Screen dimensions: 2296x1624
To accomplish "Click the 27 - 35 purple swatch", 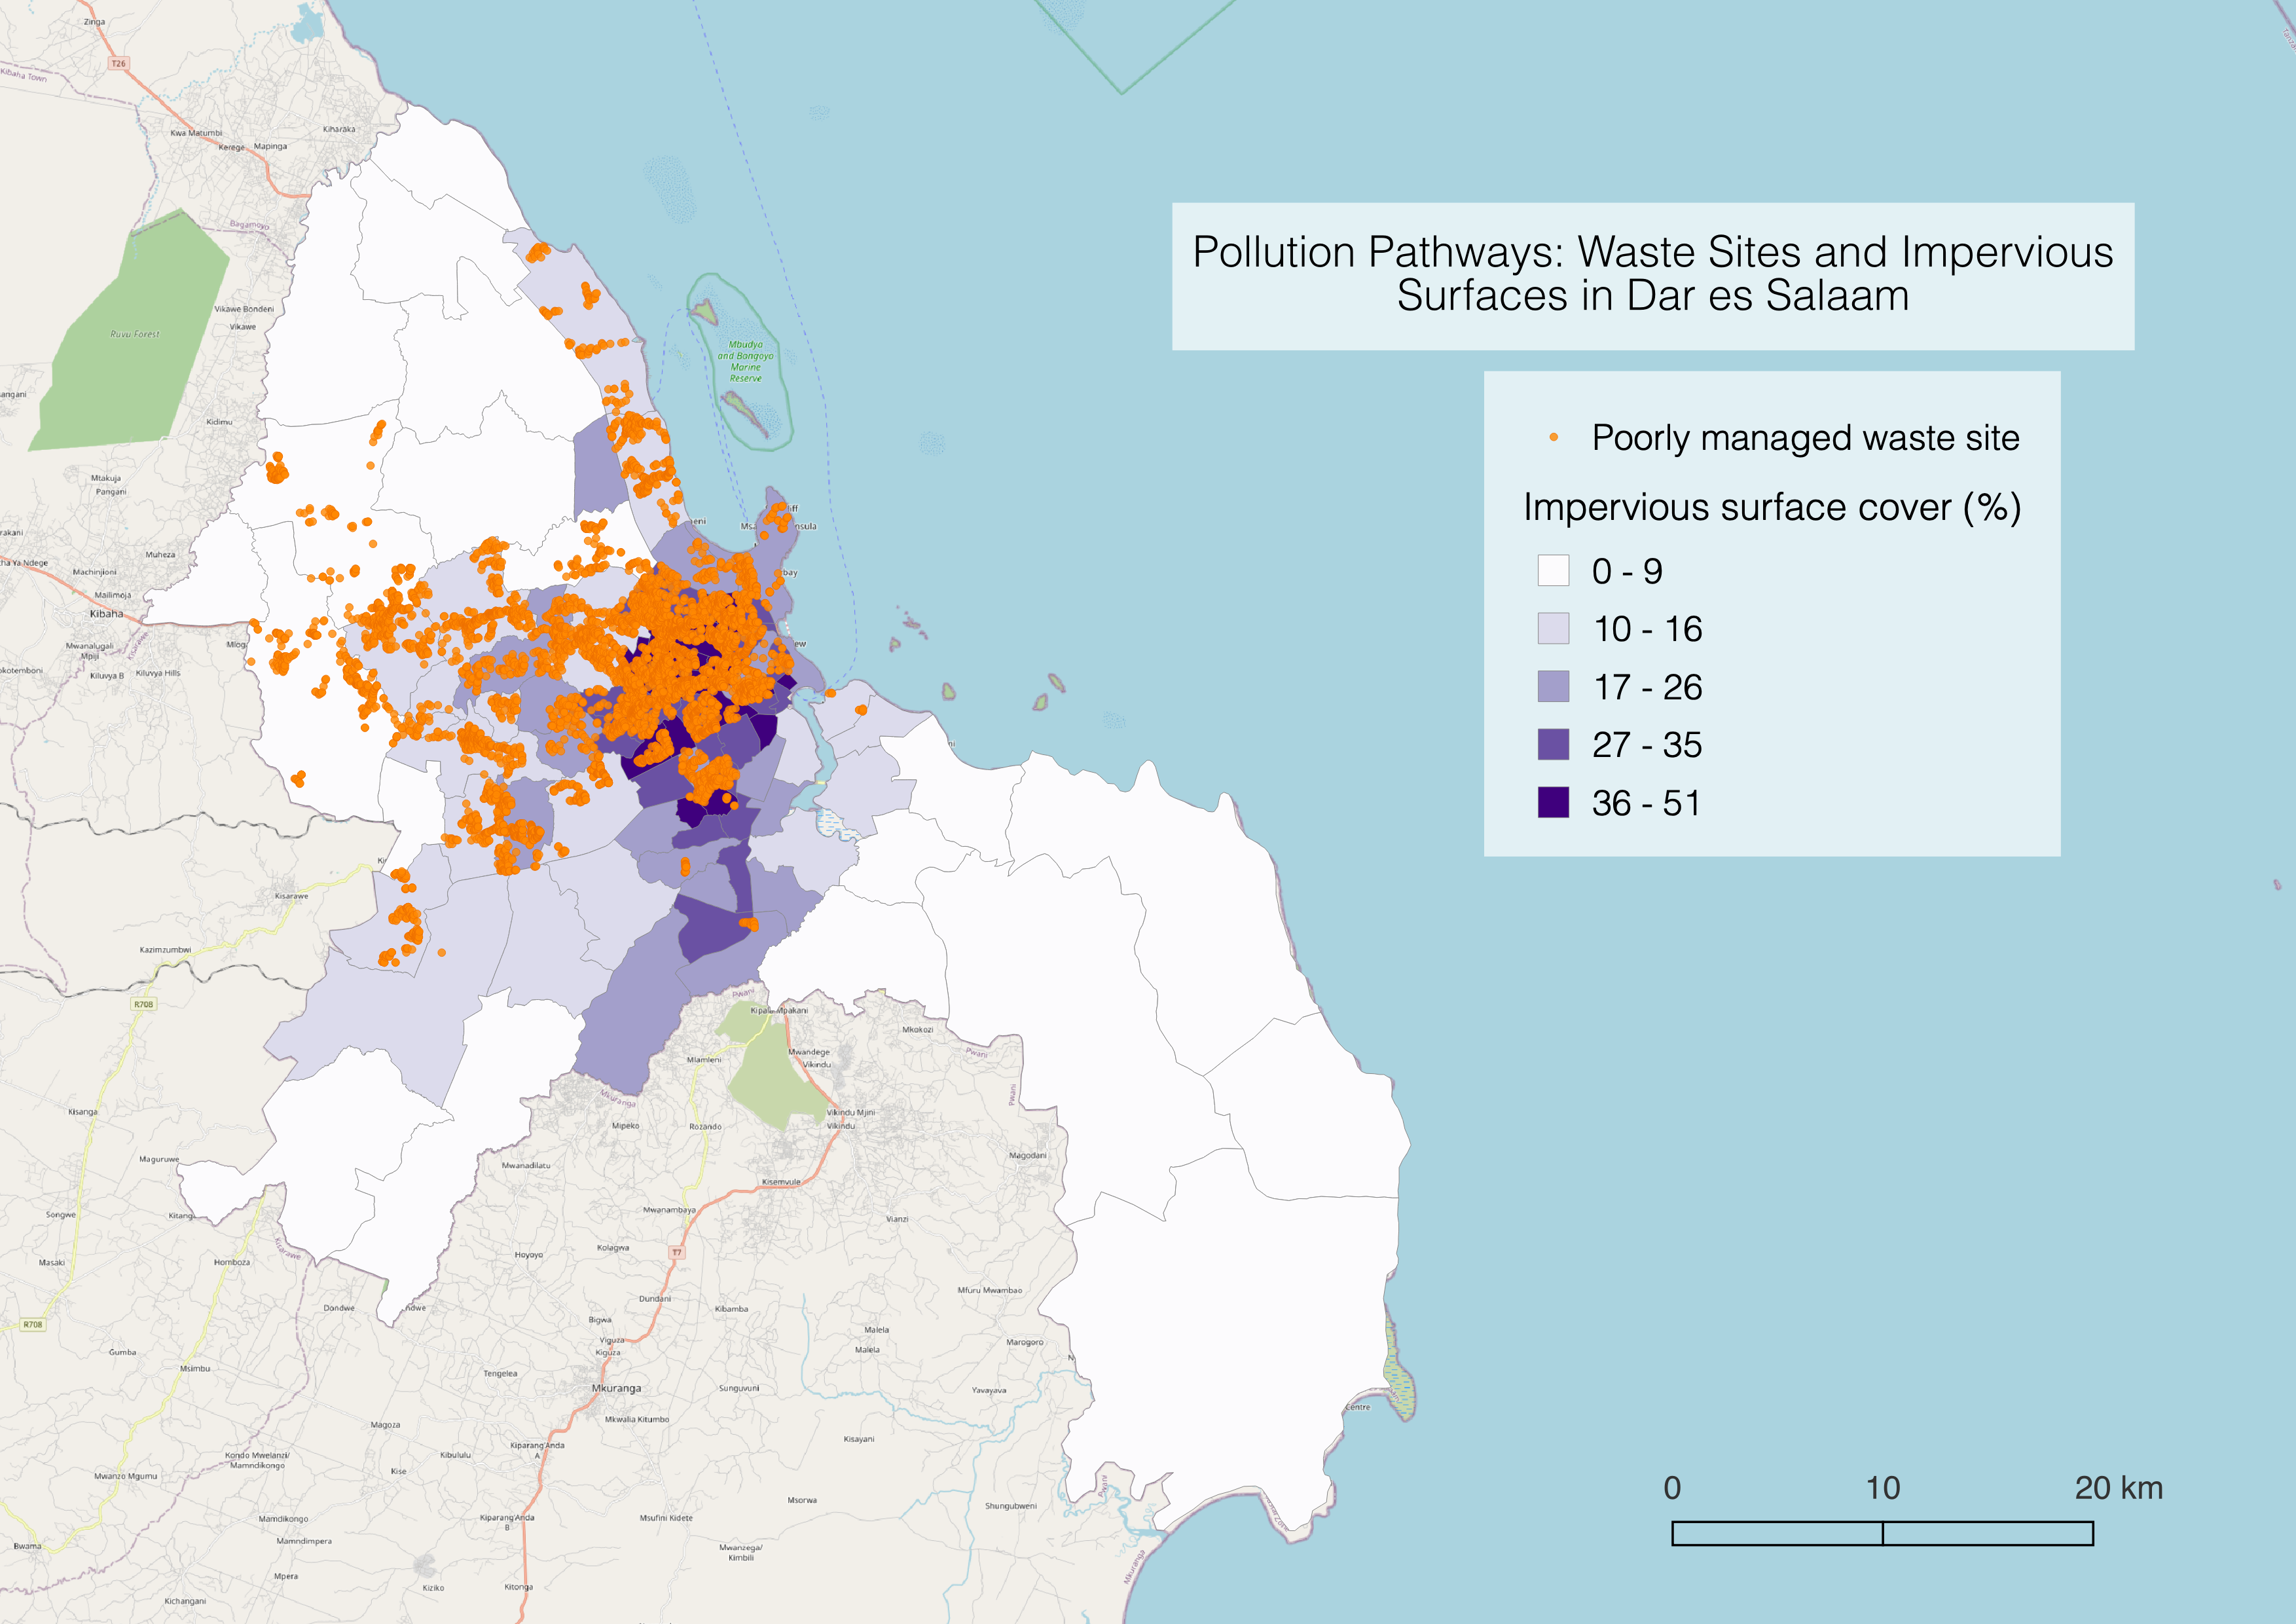I will click(1553, 744).
